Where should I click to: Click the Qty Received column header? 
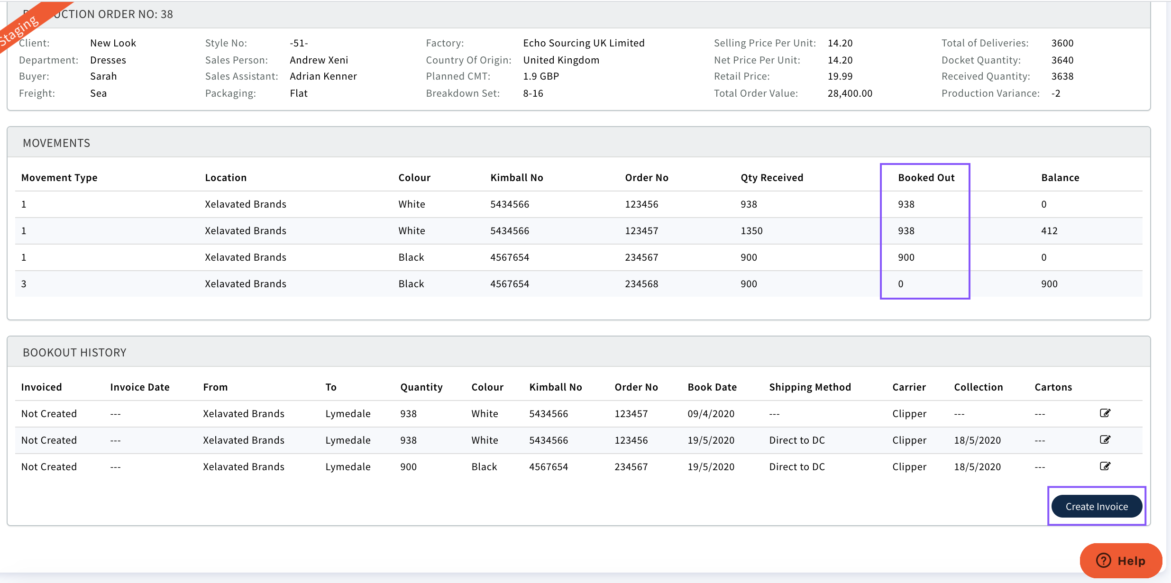771,178
